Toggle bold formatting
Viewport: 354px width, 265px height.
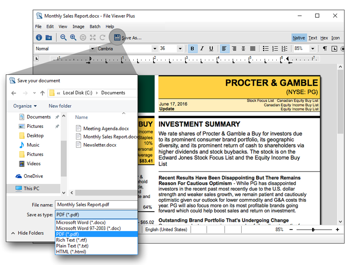click(x=192, y=48)
